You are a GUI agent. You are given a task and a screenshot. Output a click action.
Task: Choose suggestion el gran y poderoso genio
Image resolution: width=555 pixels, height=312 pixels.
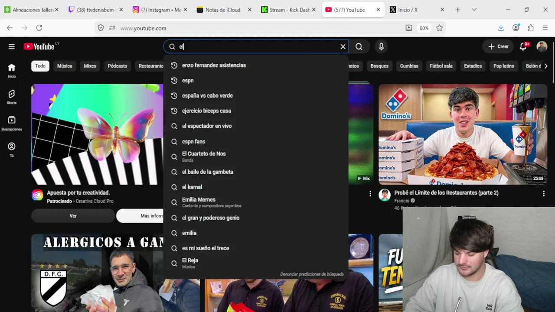click(256, 218)
